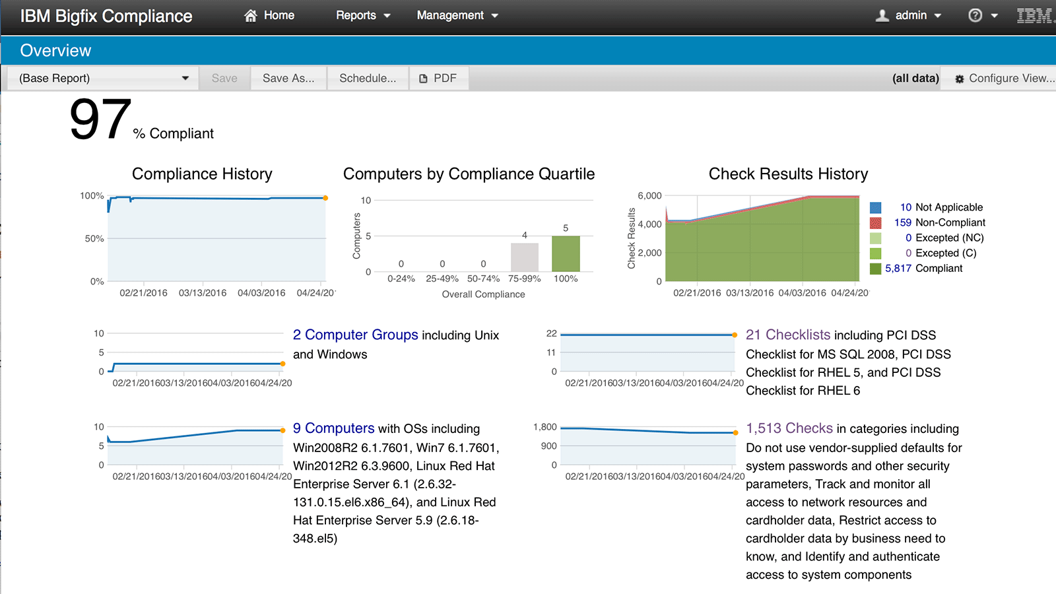Screen dimensions: 1056x594
Task: Follow the 2 Computer Groups link
Action: [355, 335]
